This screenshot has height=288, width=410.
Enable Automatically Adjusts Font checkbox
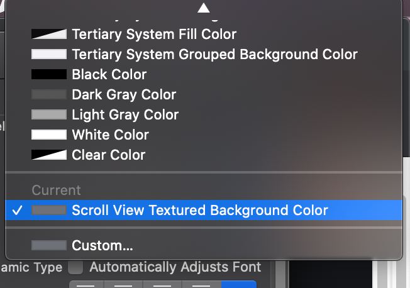75,267
